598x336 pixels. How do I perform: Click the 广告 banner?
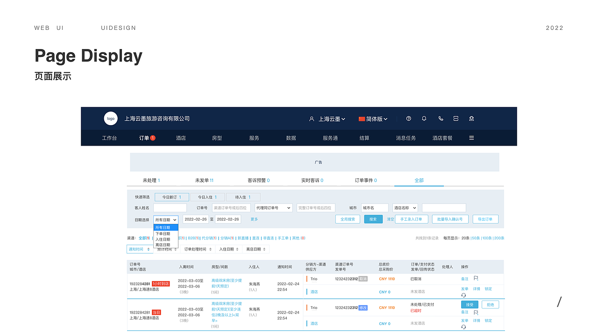[314, 162]
